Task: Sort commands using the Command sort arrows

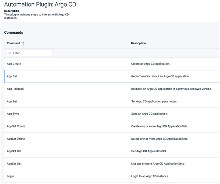Action: [23, 43]
